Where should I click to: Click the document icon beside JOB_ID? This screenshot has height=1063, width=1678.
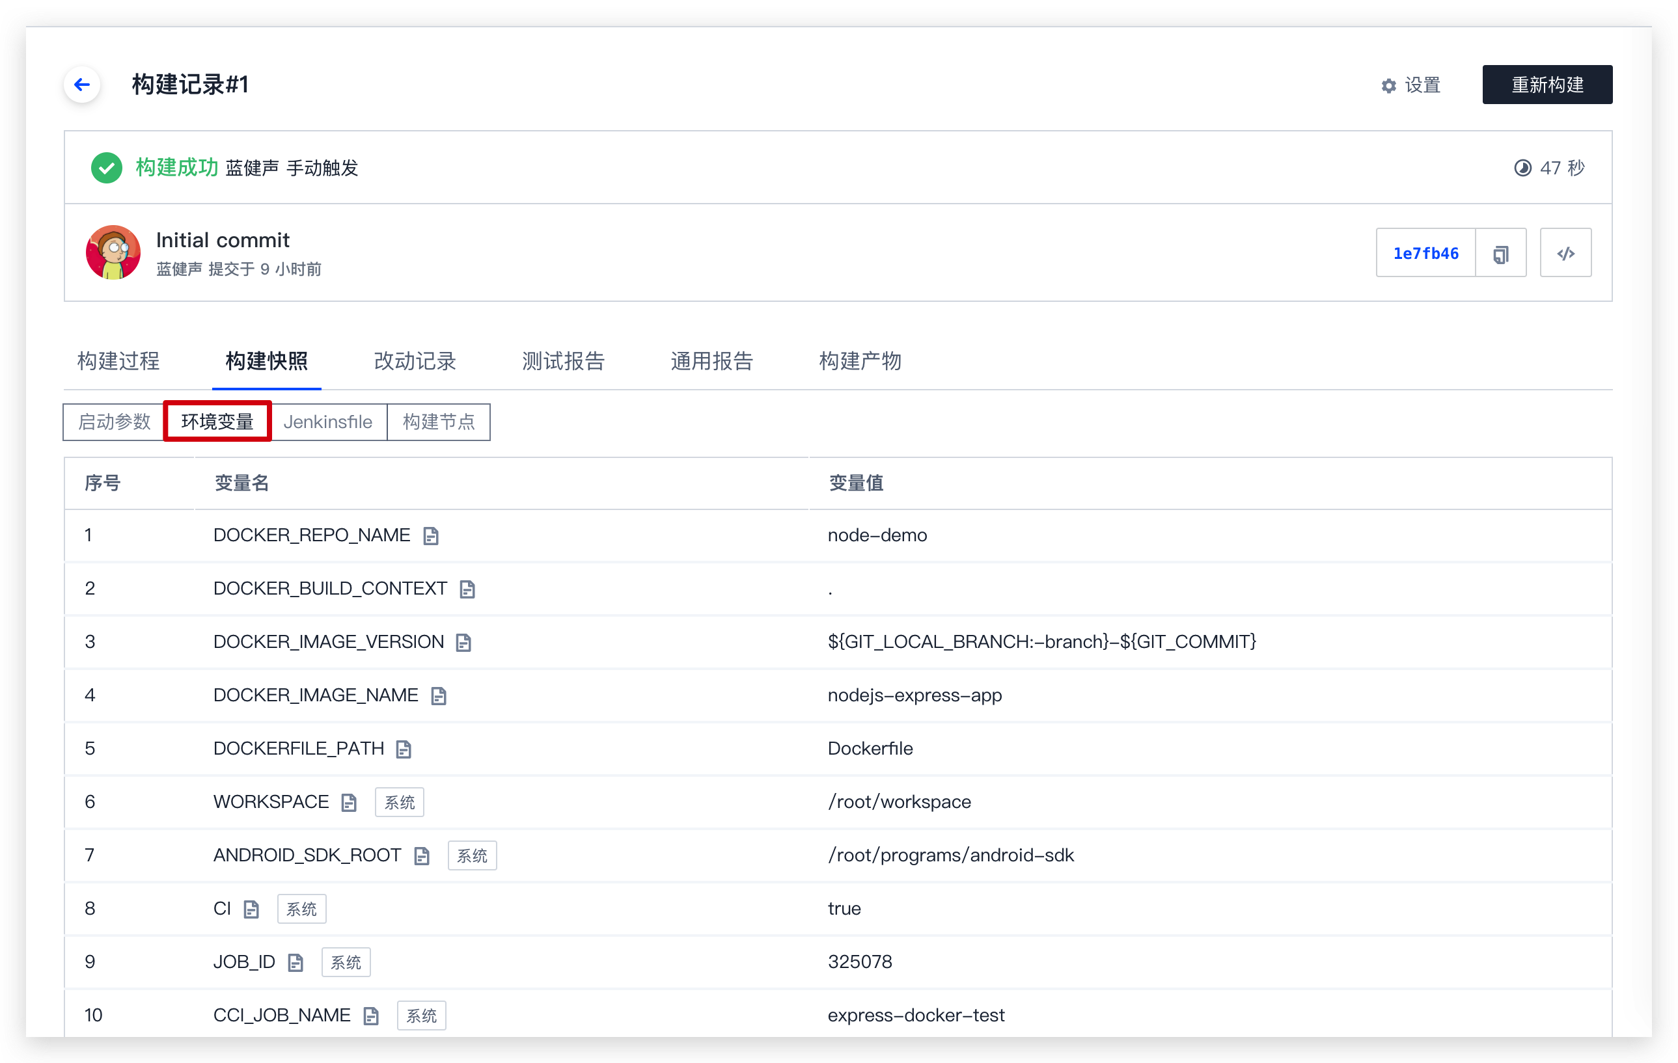[x=296, y=963]
